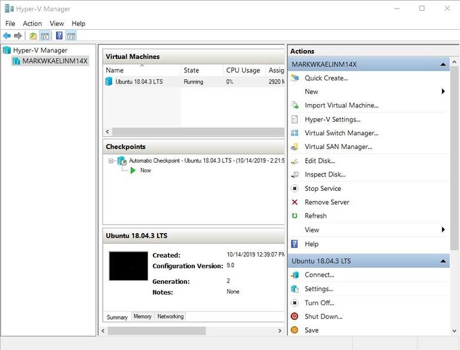Click the Hyper-V Manager title bar icon
Image resolution: width=460 pixels, height=350 pixels.
[9, 8]
